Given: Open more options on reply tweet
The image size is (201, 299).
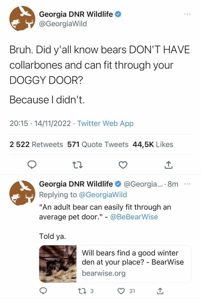Looking at the screenshot, I should coord(187,184).
